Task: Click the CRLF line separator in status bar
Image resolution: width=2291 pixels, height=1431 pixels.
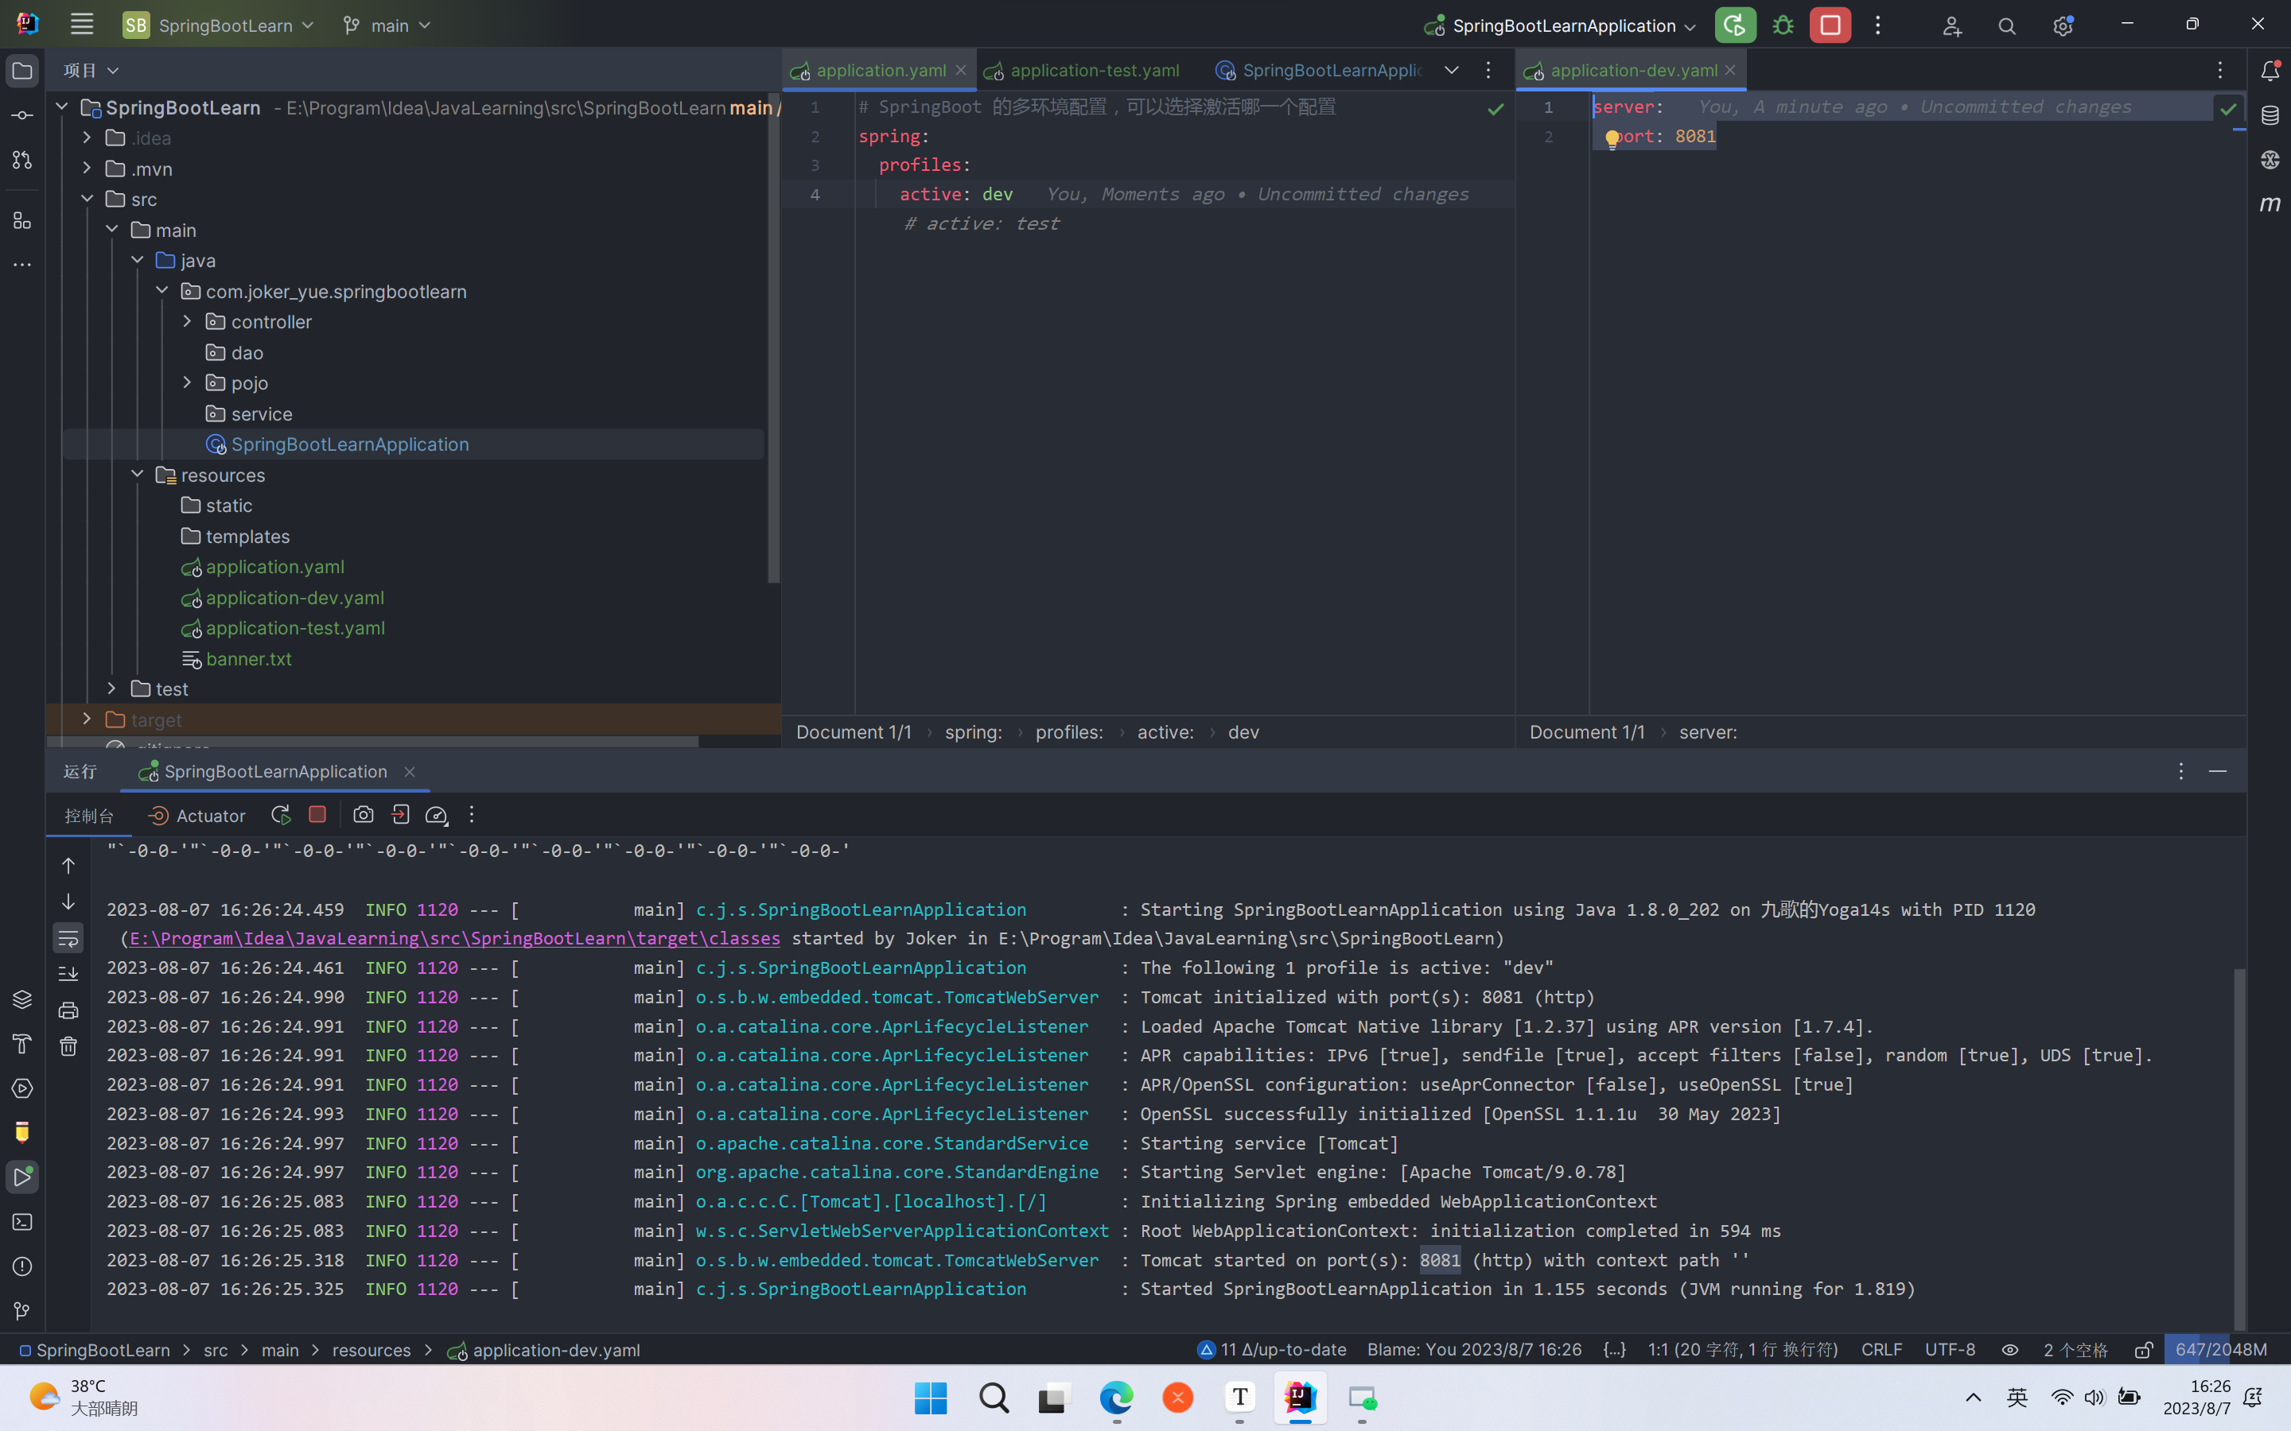Action: tap(1881, 1350)
